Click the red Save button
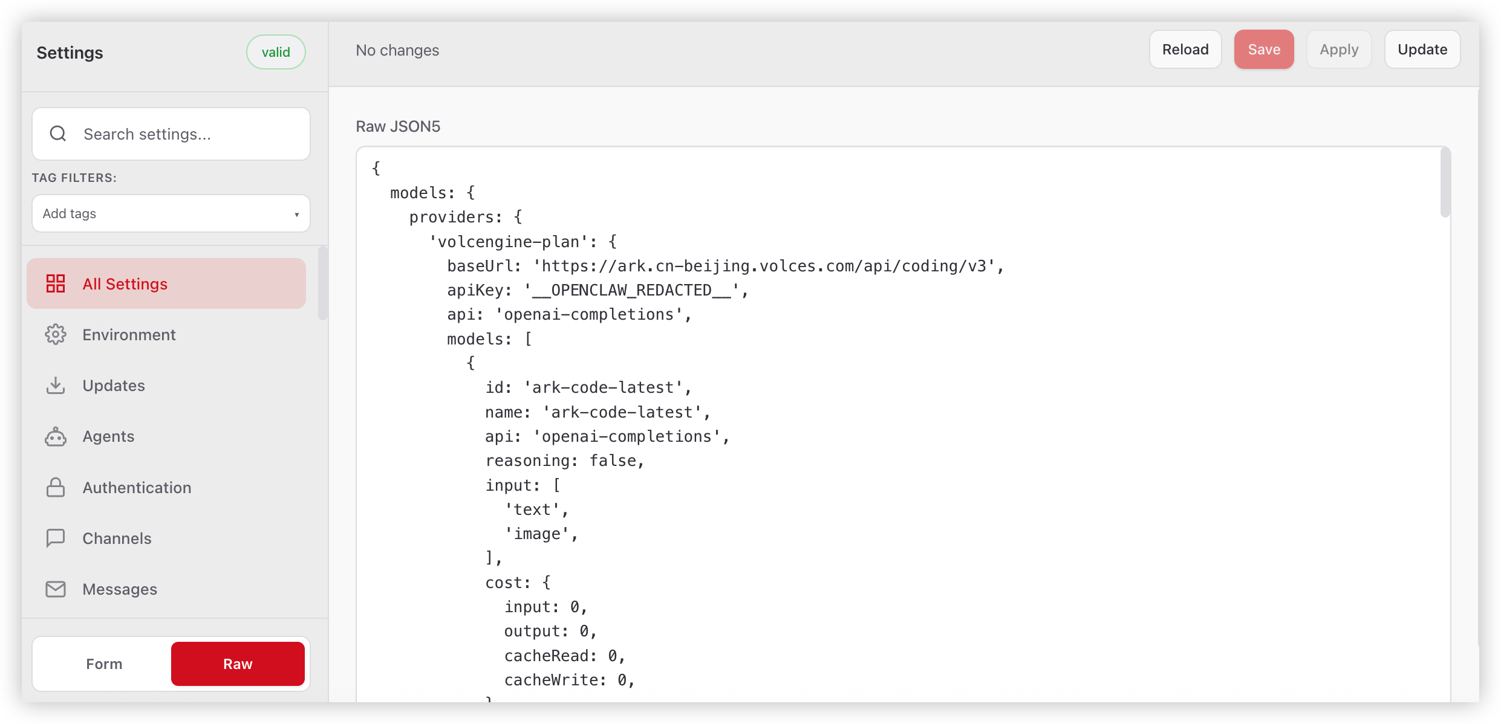This screenshot has height=724, width=1501. point(1263,50)
